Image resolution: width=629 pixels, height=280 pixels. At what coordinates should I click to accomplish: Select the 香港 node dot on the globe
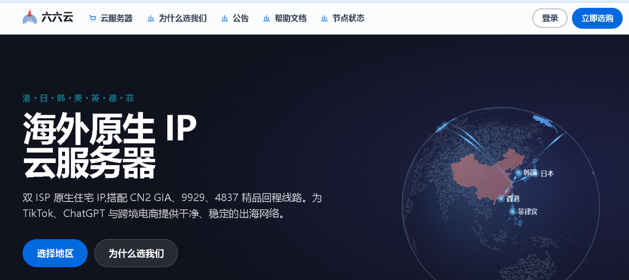coord(501,199)
